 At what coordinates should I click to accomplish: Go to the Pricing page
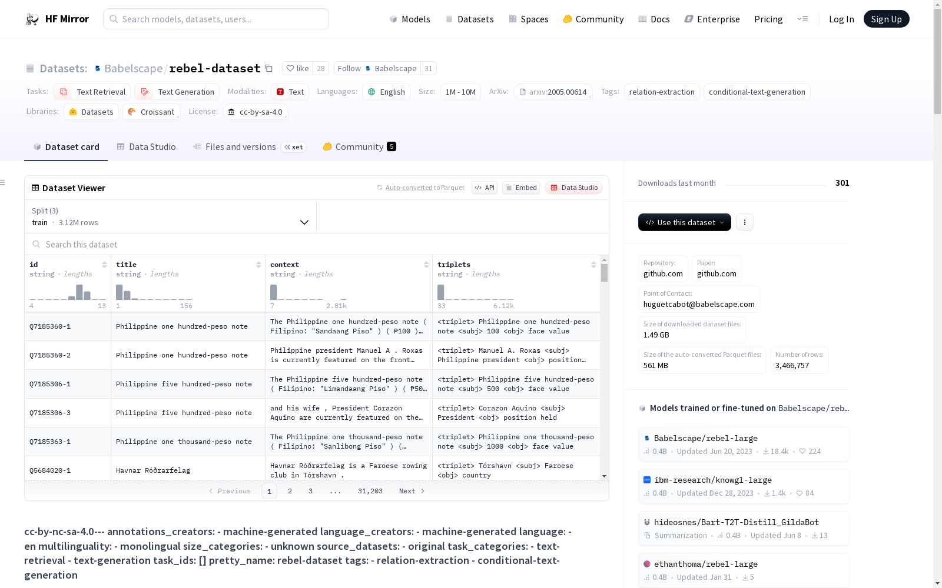tap(768, 19)
